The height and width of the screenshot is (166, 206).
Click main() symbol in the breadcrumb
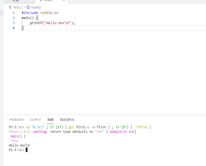click(36, 7)
